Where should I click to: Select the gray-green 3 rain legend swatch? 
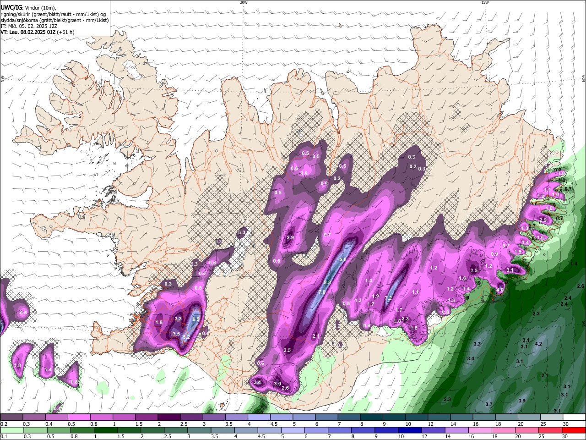click(x=199, y=430)
